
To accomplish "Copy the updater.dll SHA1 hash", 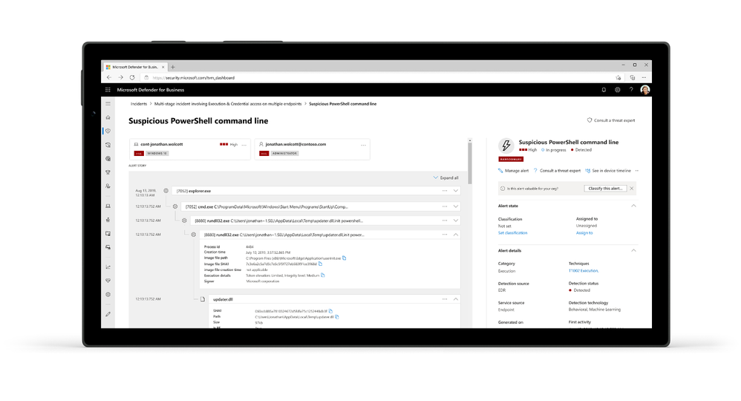I will point(330,311).
